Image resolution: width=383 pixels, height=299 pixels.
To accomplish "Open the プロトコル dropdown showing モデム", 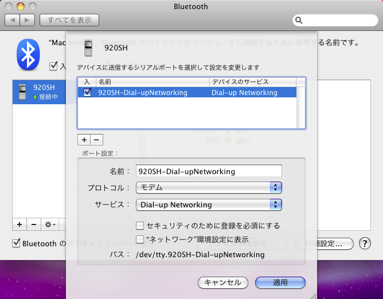I will pos(209,187).
